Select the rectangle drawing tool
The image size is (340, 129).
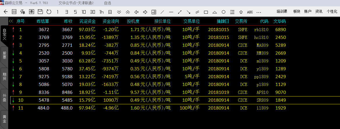tap(206, 12)
